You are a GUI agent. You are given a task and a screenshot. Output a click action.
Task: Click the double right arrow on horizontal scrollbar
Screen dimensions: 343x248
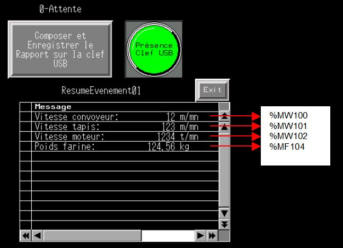212,235
